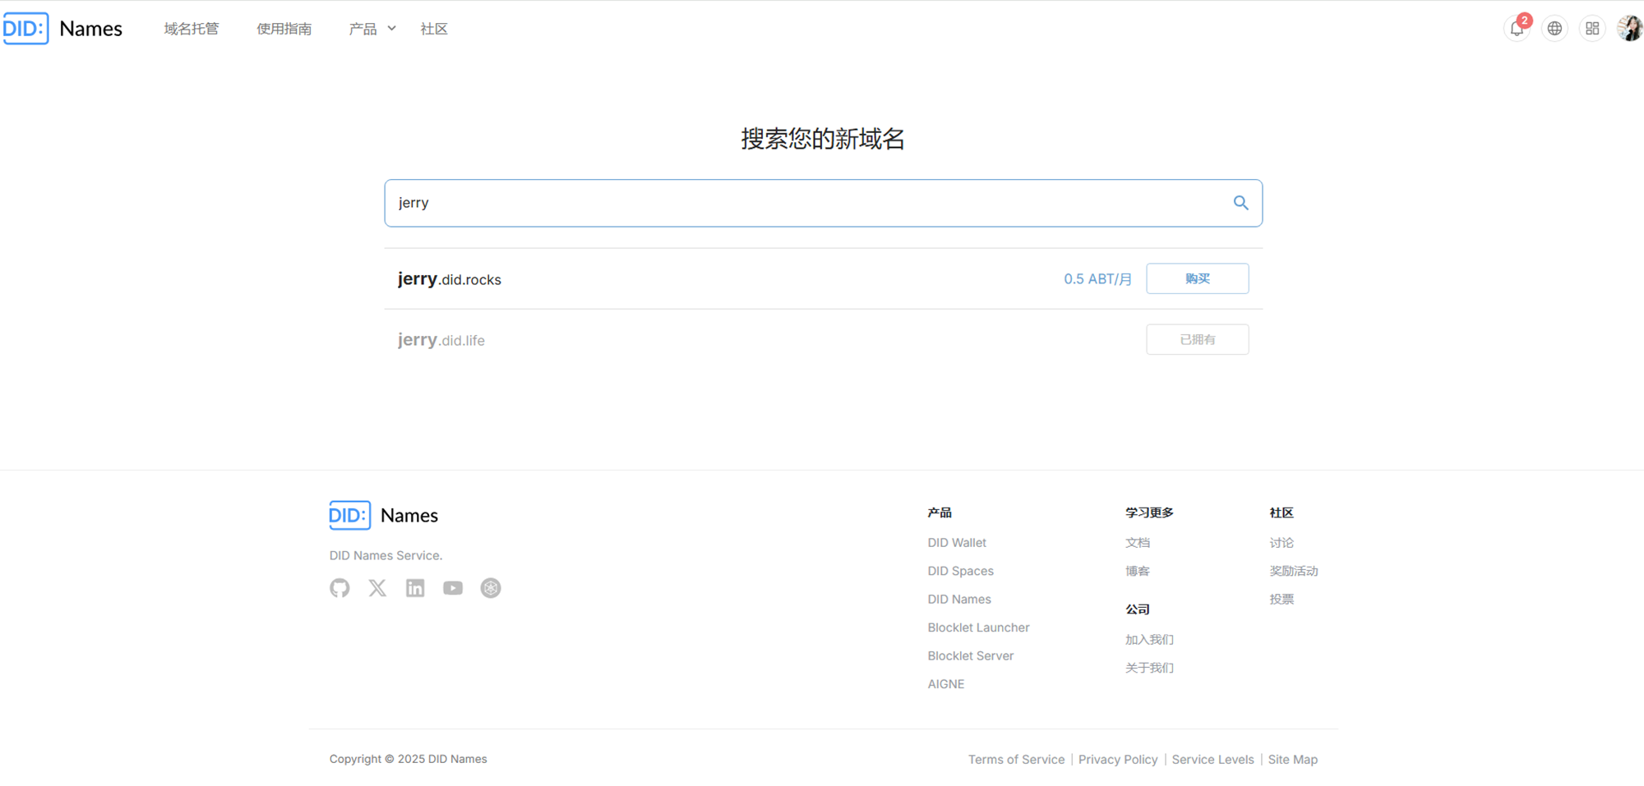The height and width of the screenshot is (786, 1644).
Task: Open the Blocklet Launcher footer link
Action: (x=978, y=627)
